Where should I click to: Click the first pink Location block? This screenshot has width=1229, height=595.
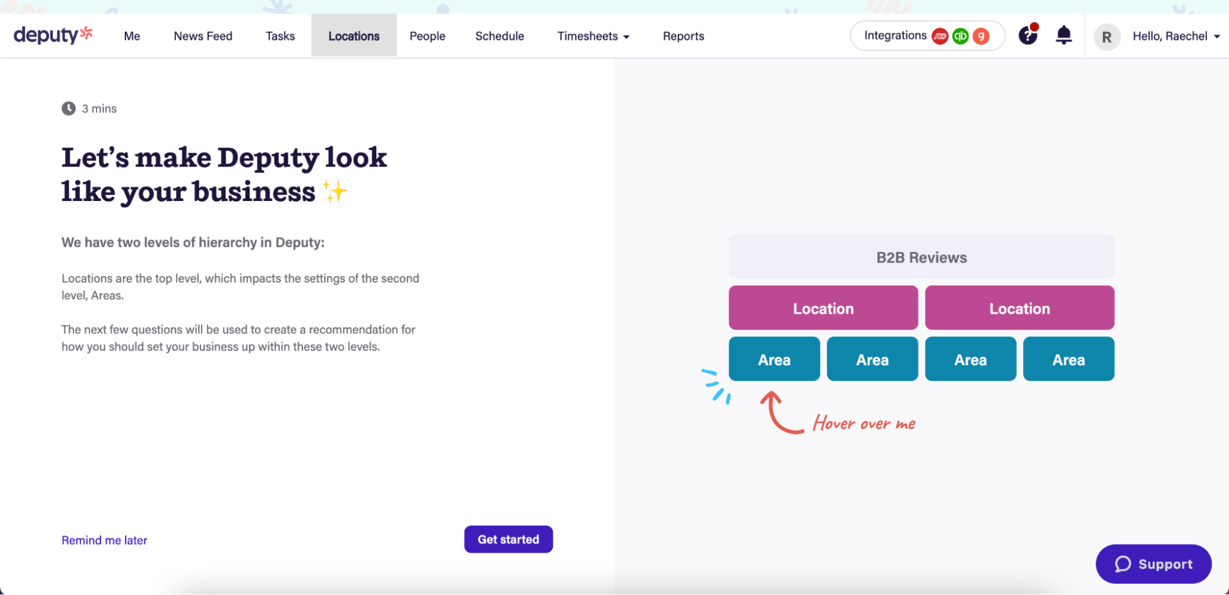click(x=823, y=308)
